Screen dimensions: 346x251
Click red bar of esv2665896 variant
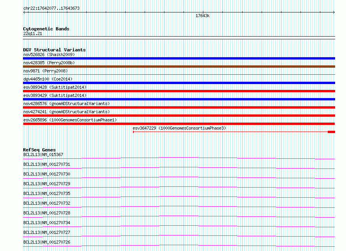(x=179, y=124)
